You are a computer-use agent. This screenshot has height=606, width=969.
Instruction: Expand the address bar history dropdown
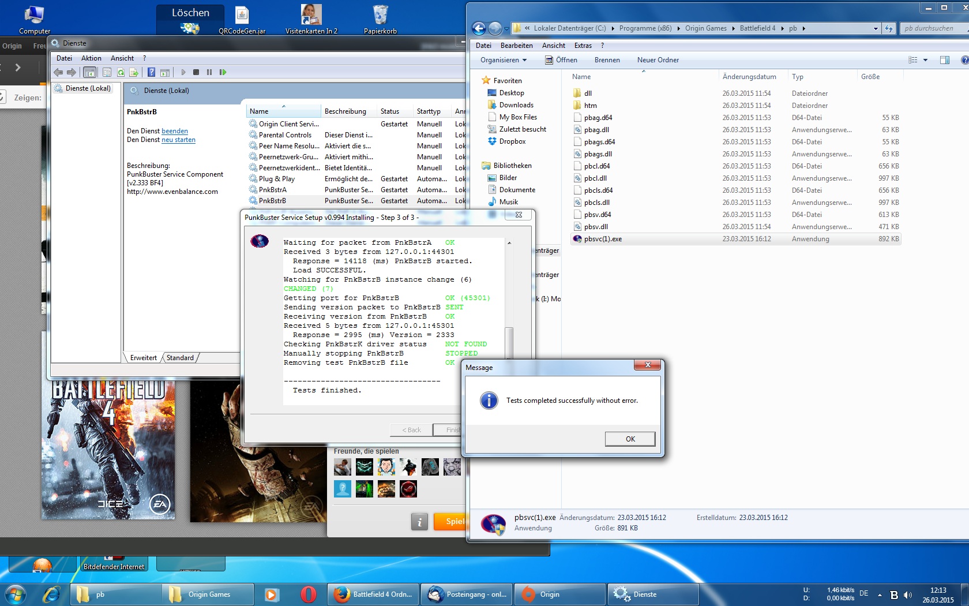pos(876,28)
